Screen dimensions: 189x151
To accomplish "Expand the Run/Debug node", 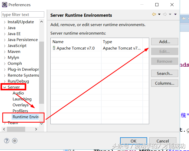I will 5,81.
